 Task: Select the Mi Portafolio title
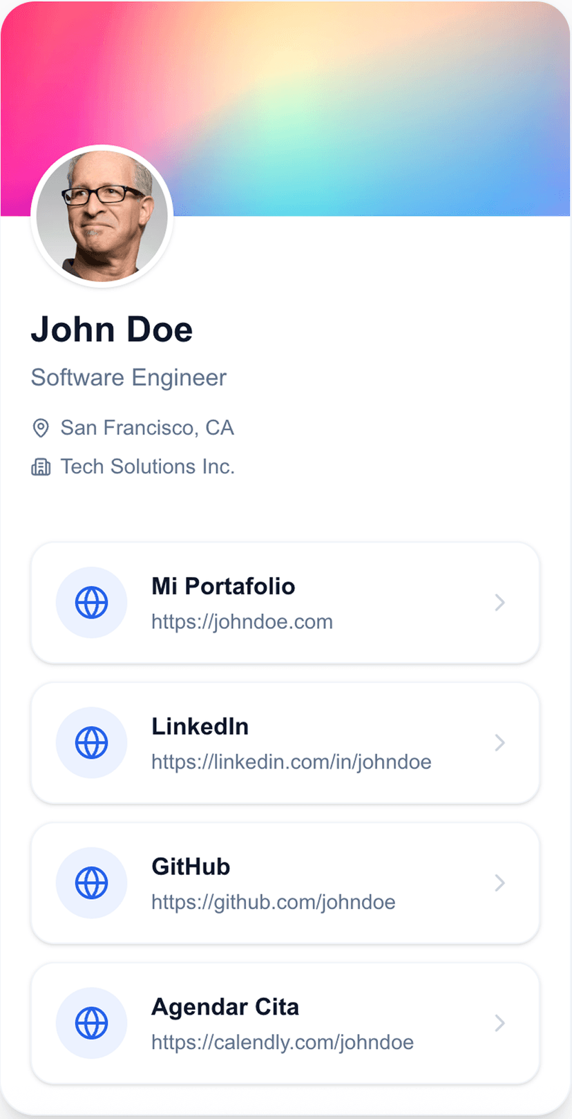click(x=223, y=587)
